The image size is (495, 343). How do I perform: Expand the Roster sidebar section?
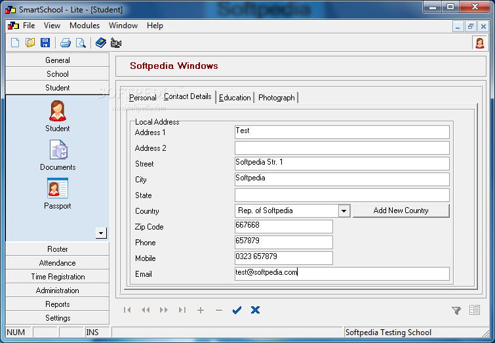point(58,249)
